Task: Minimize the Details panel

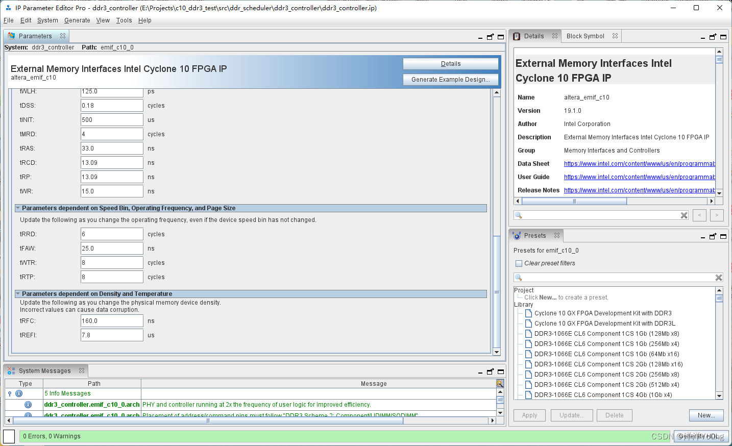Action: click(703, 37)
